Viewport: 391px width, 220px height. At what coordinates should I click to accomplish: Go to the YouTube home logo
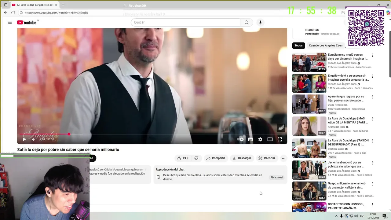(27, 22)
